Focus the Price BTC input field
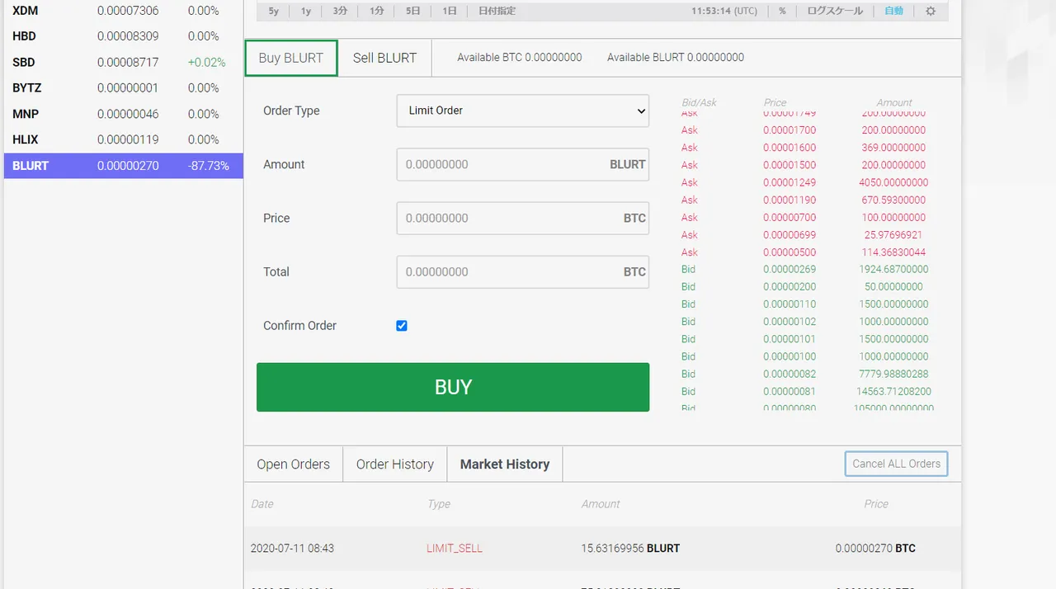This screenshot has height=589, width=1056. click(523, 218)
